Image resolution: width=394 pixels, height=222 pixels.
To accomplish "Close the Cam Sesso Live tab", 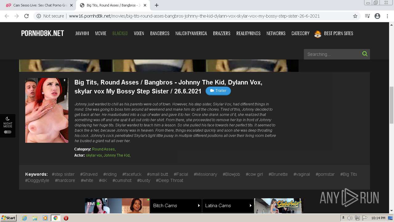I will [x=71, y=5].
